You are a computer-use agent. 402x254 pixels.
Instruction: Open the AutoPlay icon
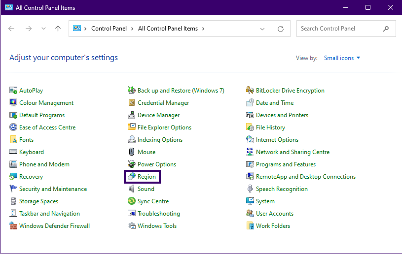coord(13,90)
